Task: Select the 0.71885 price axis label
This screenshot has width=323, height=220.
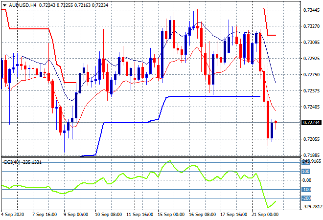Action: (311, 155)
